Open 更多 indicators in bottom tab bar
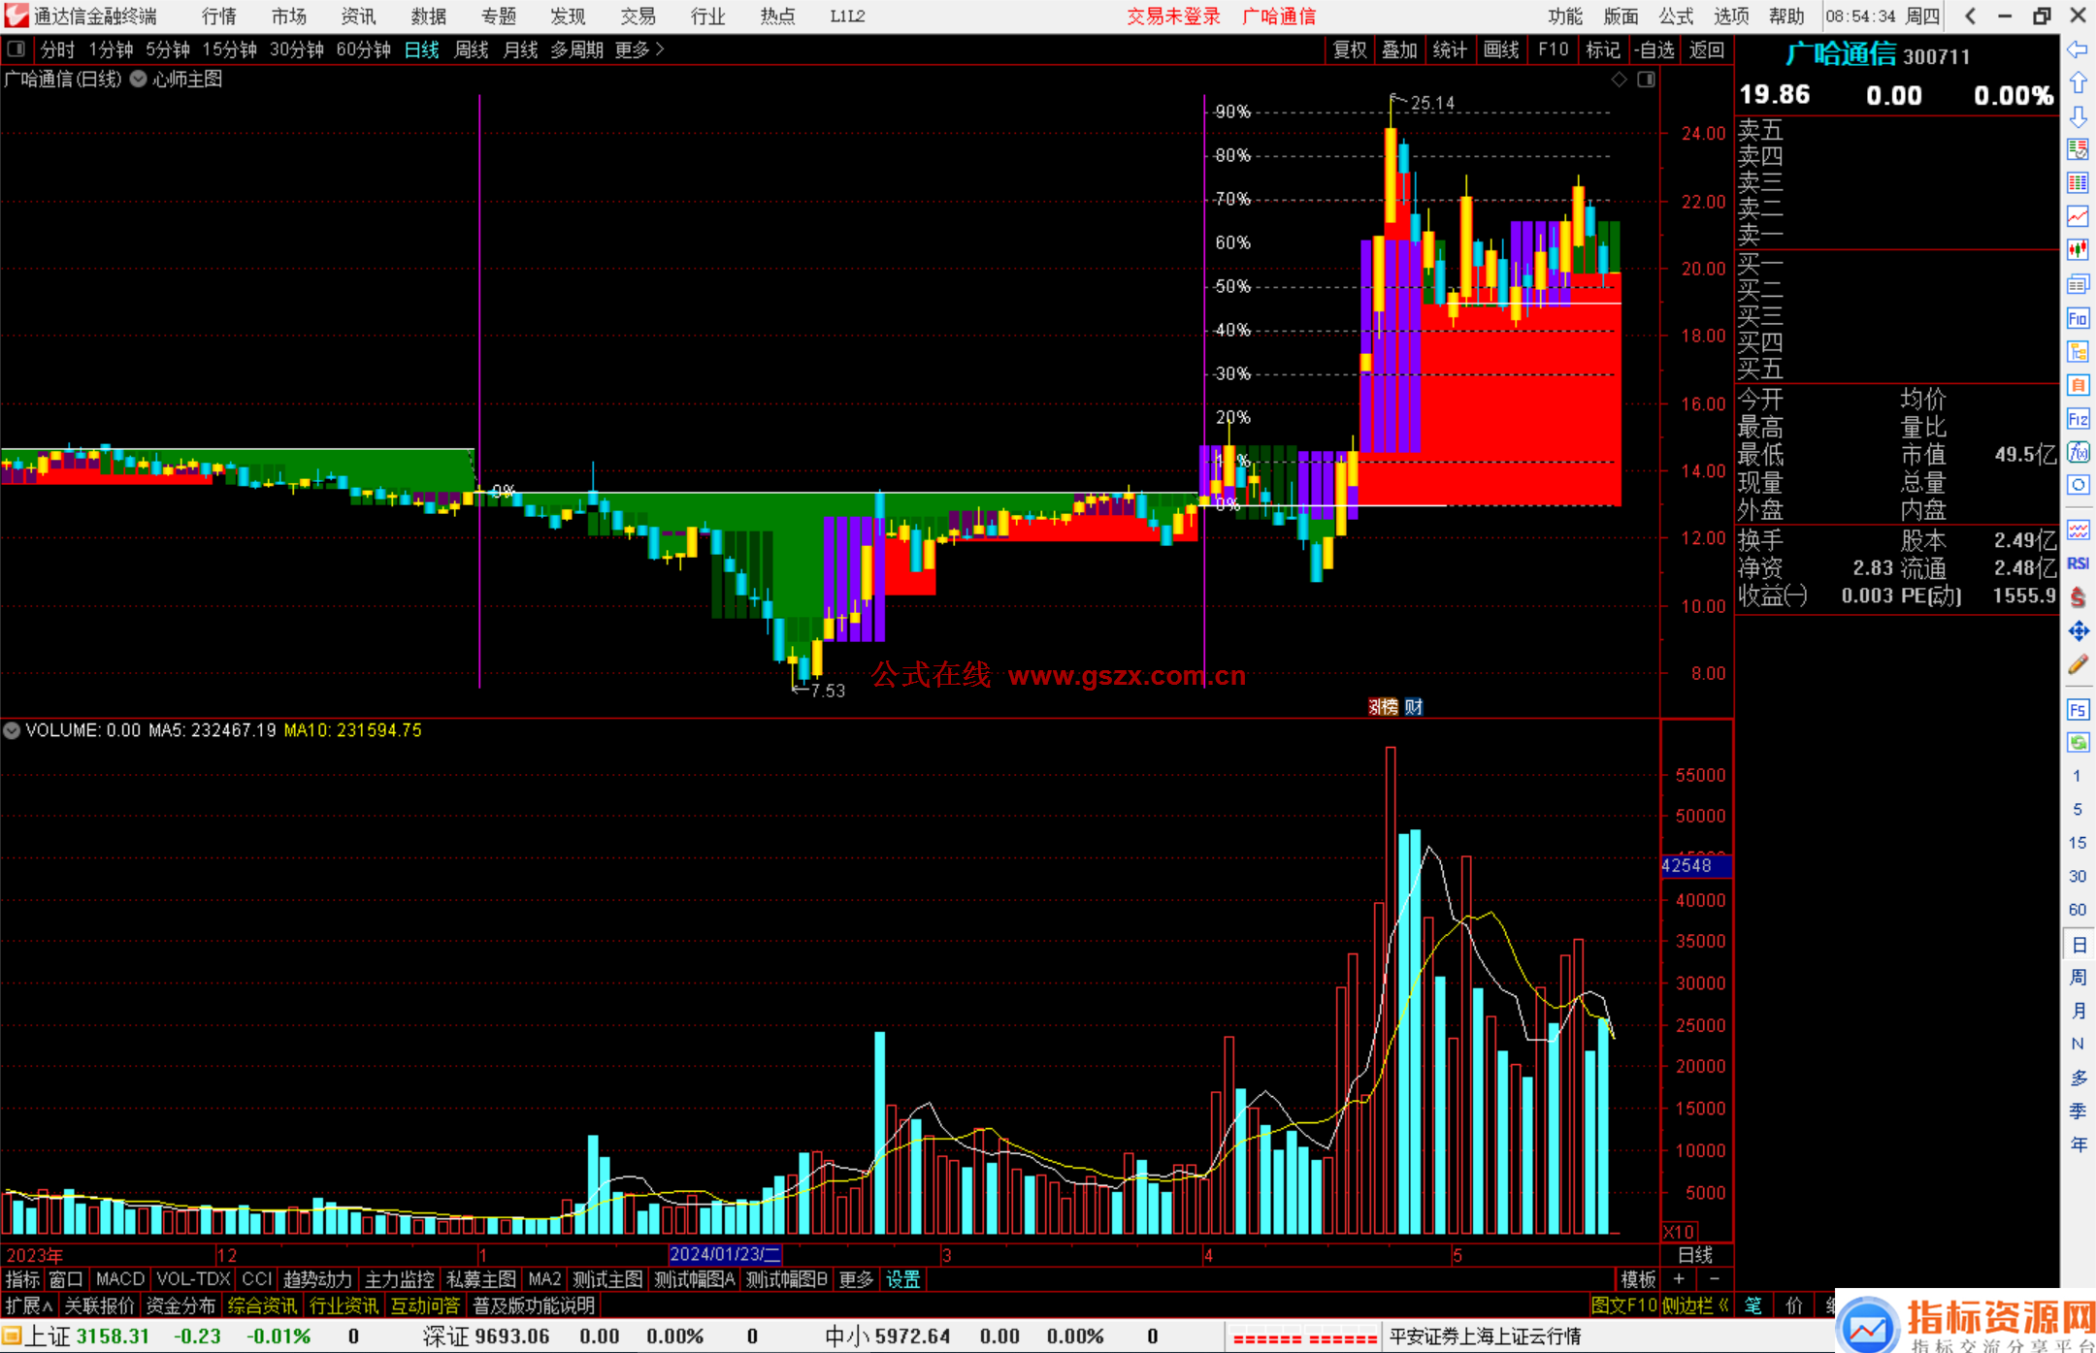The image size is (2096, 1353). (x=856, y=1280)
